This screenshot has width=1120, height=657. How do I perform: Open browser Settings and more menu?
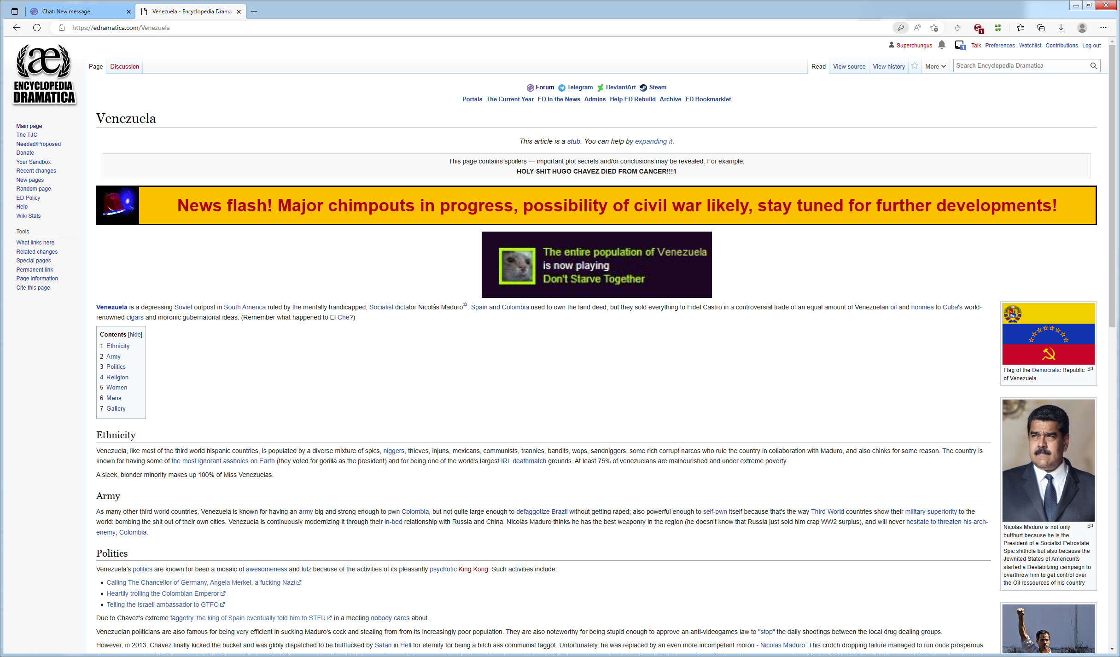coord(1103,28)
